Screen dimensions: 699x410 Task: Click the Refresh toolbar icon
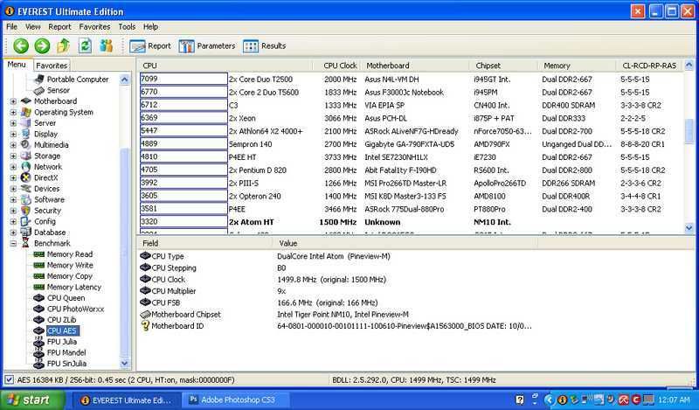(85, 45)
